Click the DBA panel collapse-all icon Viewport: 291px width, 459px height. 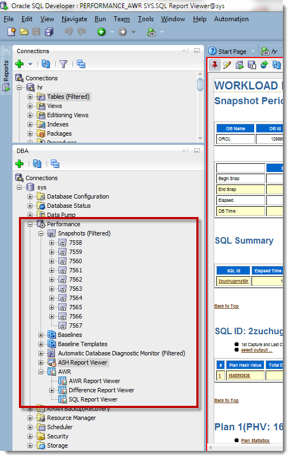55,164
